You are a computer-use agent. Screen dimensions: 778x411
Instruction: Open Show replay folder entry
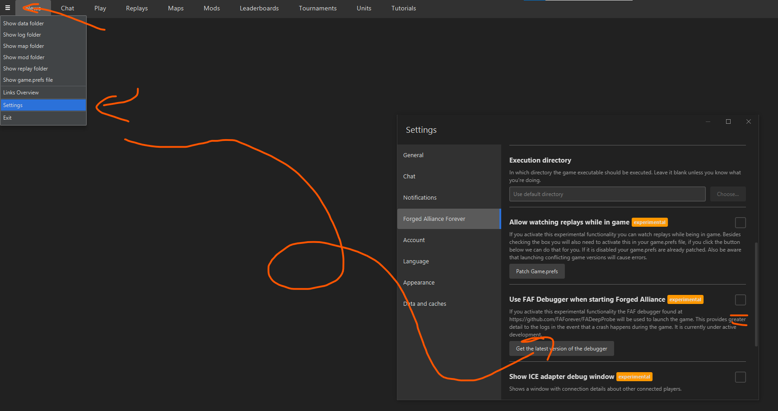click(43, 69)
